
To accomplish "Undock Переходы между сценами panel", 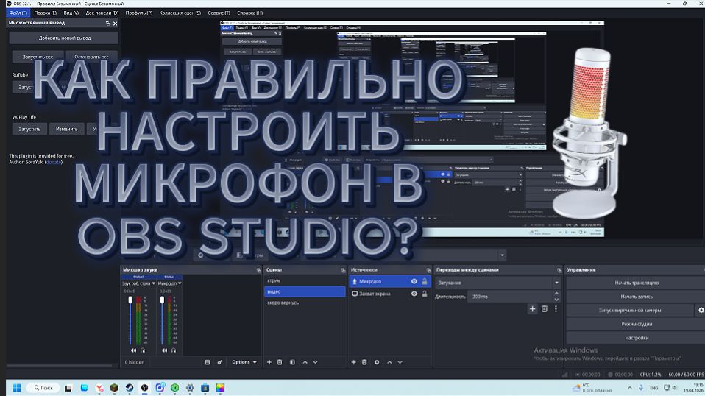I will [x=559, y=270].
